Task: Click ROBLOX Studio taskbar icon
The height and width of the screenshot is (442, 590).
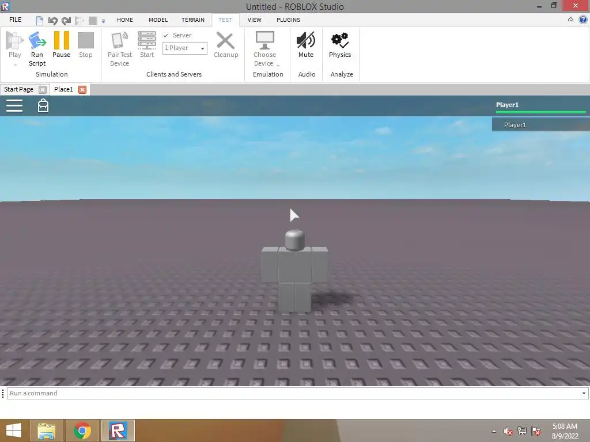Action: (118, 430)
